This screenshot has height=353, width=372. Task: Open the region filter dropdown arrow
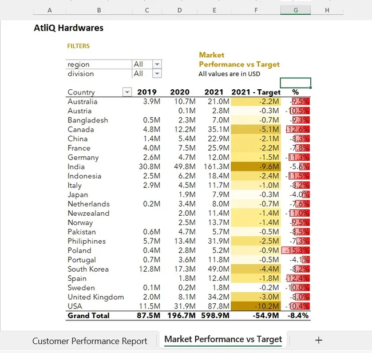(x=157, y=65)
